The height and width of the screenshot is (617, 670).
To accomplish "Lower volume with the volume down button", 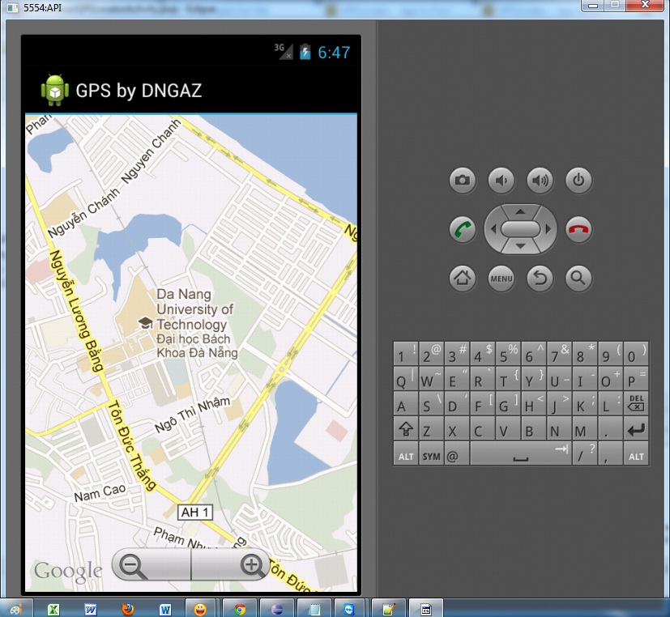I will click(x=501, y=181).
